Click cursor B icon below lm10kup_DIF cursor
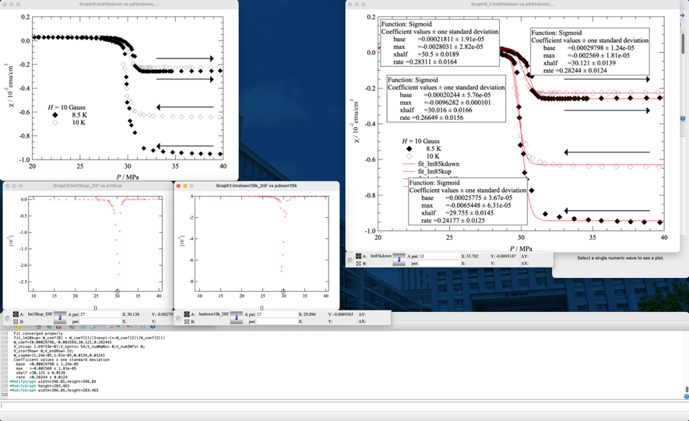The image size is (689, 421). [x=16, y=321]
